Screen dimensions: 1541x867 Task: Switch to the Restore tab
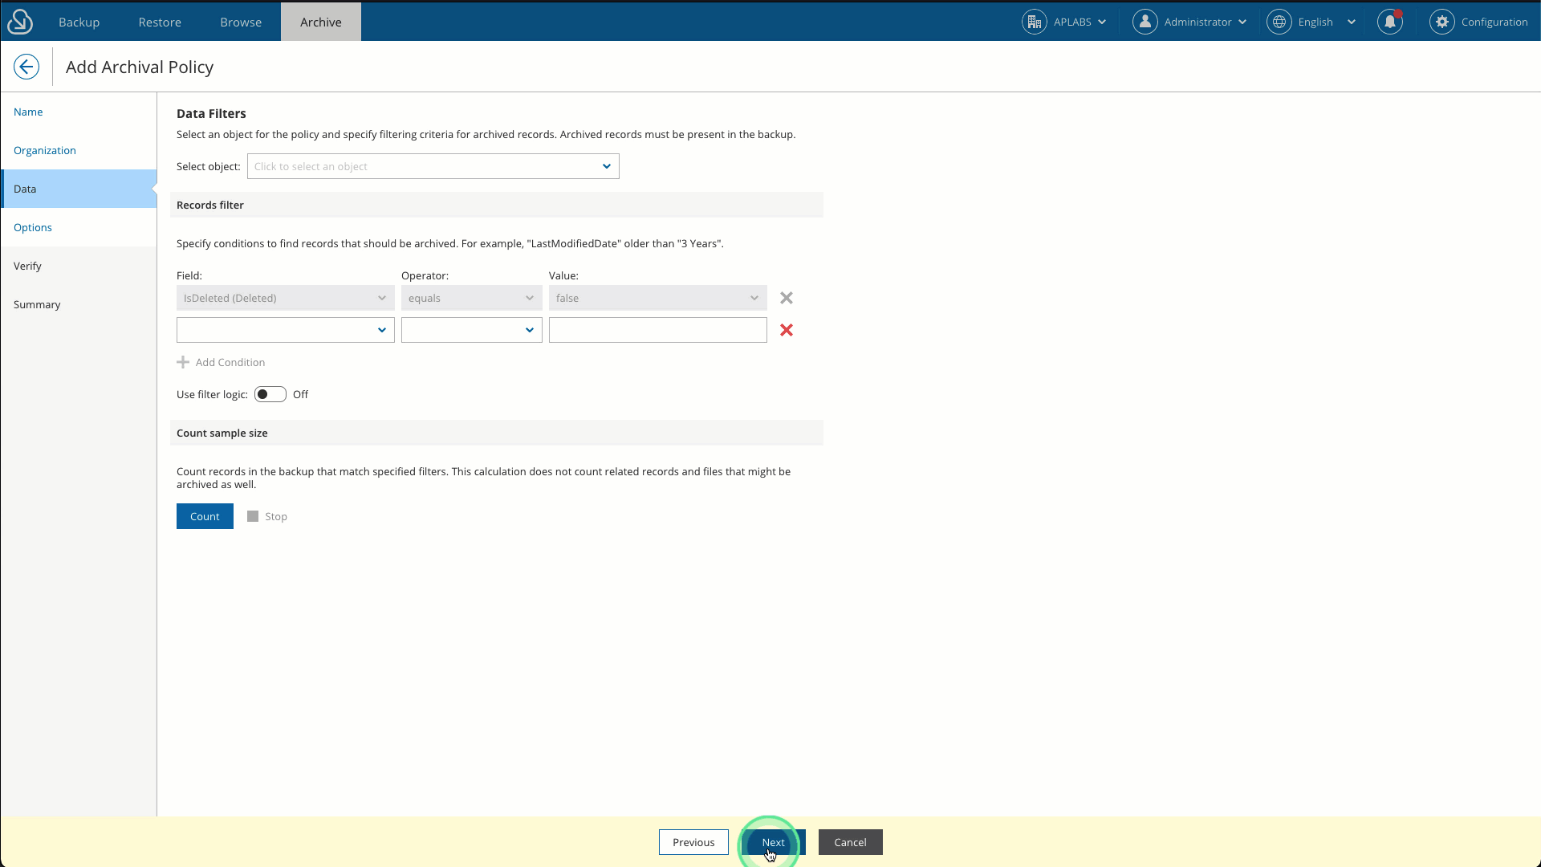(160, 22)
